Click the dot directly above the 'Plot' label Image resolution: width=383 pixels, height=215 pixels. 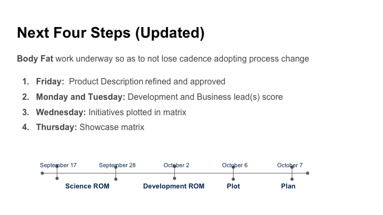click(x=233, y=179)
